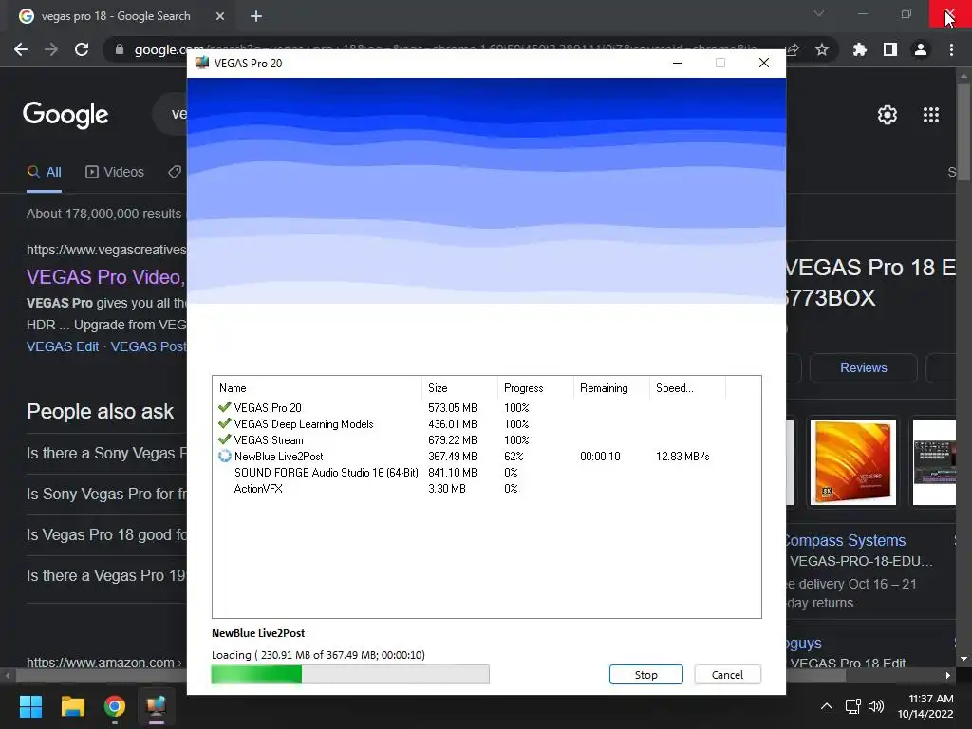The height and width of the screenshot is (729, 972).
Task: Click Chrome's vertical scrollbar
Action: click(x=963, y=130)
